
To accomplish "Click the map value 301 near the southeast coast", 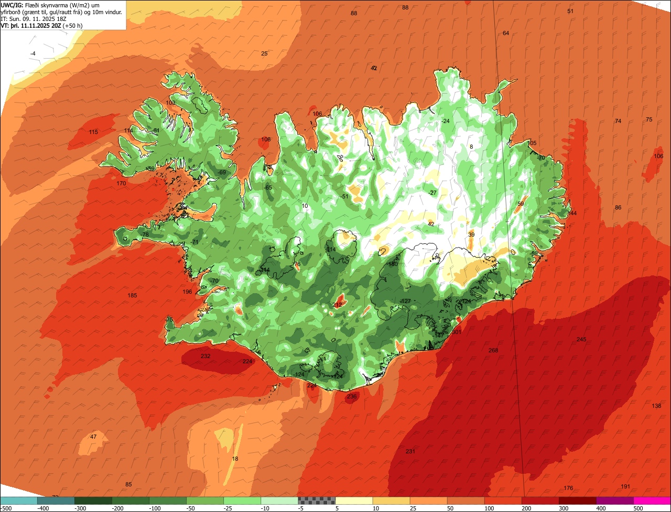I will (x=457, y=332).
